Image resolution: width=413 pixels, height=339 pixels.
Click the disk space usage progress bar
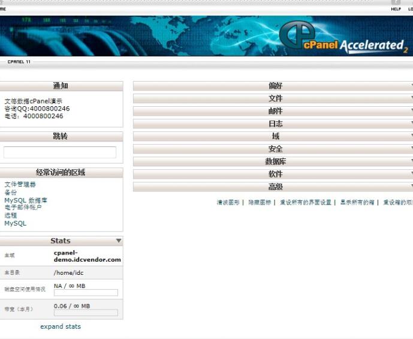[86, 293]
